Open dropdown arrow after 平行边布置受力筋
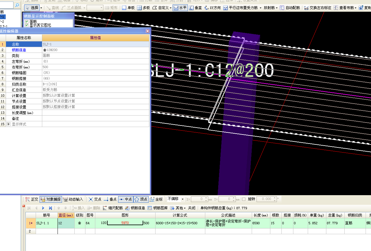Image resolution: width=371 pixels, height=251 pixels. 260,8
